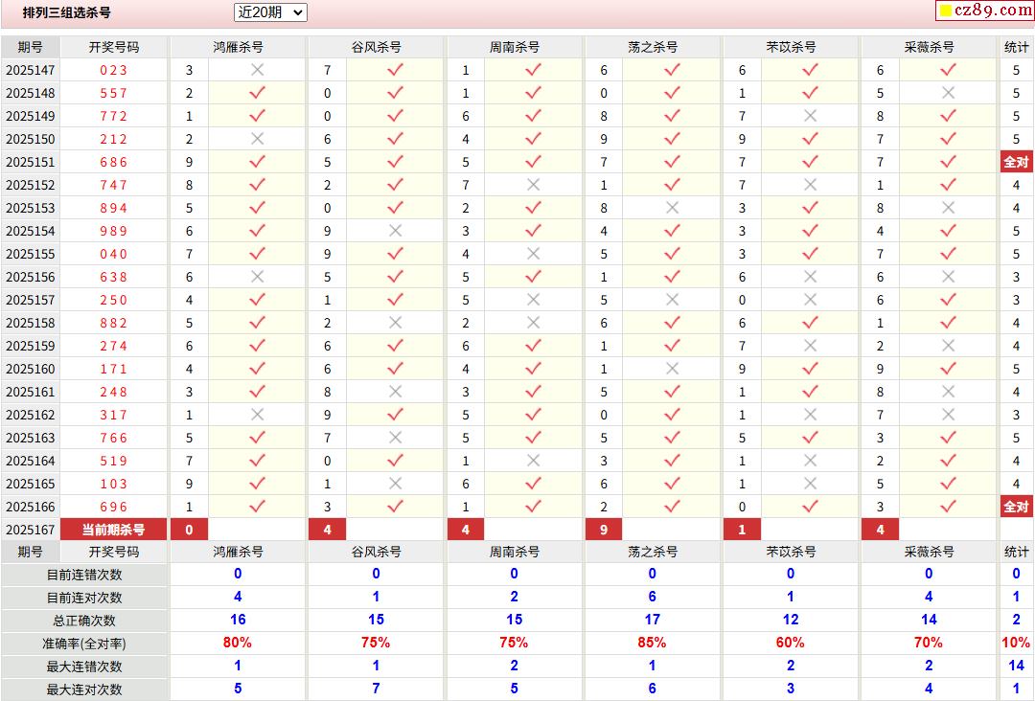Click the X mark for 鸿雁杀号 in period 2025162

click(258, 415)
